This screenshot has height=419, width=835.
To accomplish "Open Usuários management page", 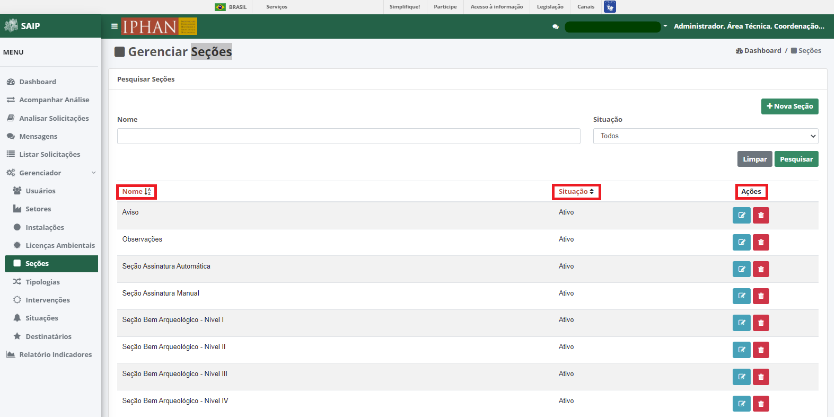I will click(40, 191).
